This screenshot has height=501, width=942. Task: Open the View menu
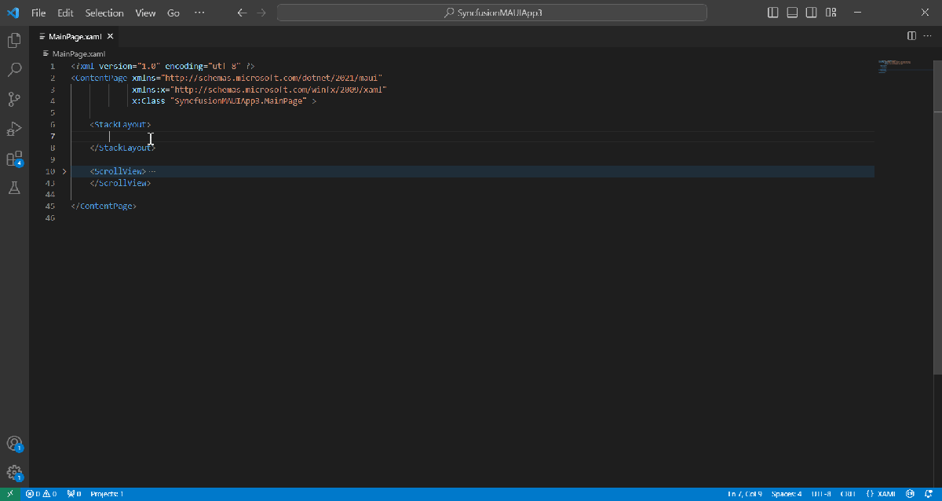145,13
